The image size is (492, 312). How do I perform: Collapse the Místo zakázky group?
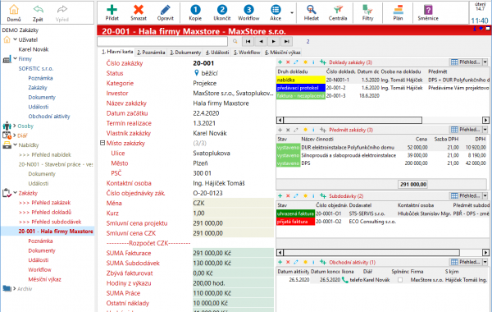[102, 143]
